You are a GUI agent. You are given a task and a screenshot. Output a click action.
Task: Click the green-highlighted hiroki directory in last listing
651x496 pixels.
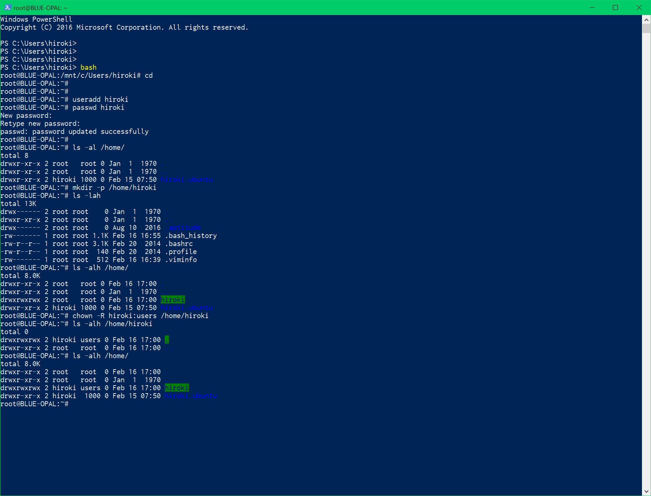(x=177, y=388)
